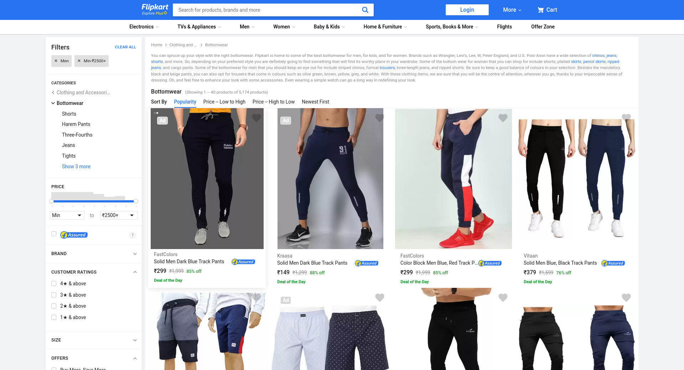Open the Min price dropdown
The image size is (684, 370).
point(67,215)
